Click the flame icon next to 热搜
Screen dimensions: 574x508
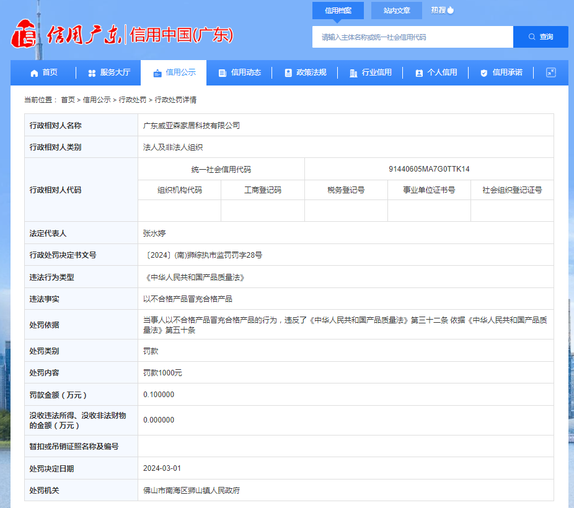451,10
